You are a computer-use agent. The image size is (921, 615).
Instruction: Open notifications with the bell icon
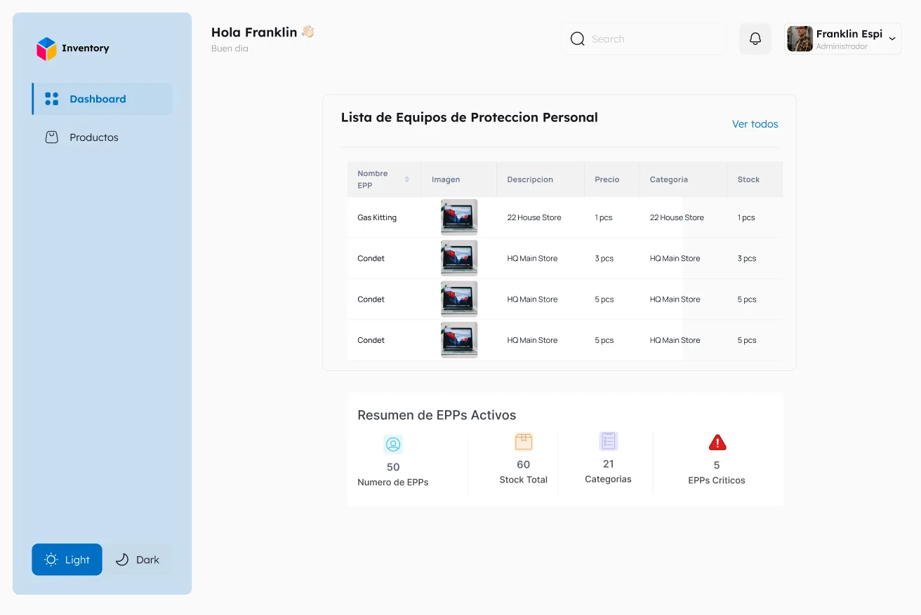click(x=755, y=39)
